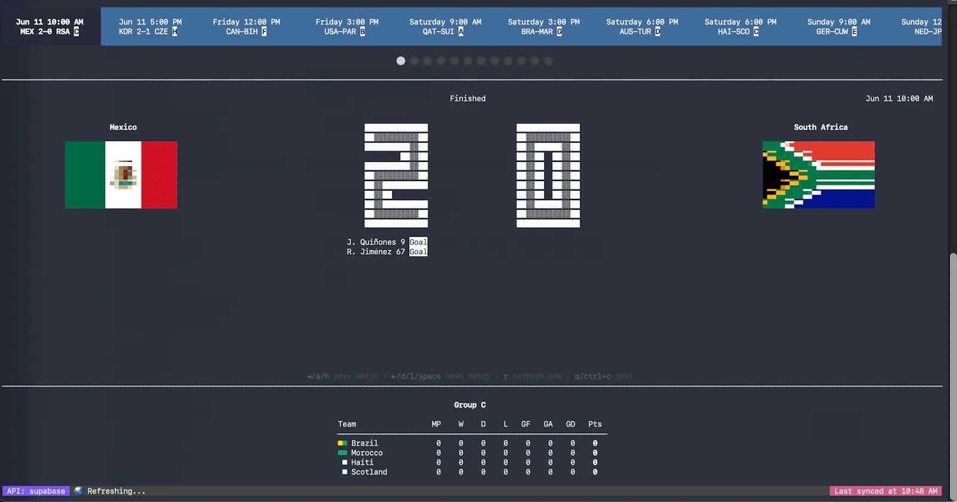Viewport: 957px width, 502px height.
Task: Click Mexico's big score digit 2
Action: [x=396, y=176]
